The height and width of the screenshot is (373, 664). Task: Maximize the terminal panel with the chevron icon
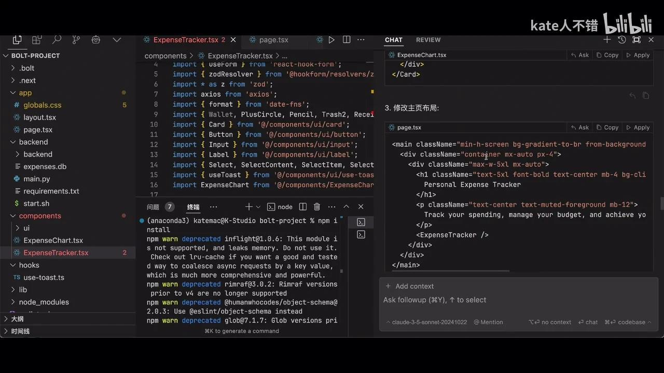346,206
